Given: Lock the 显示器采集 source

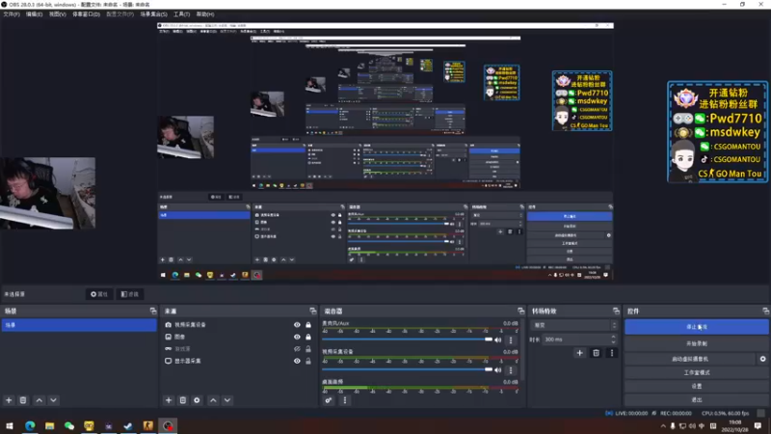Looking at the screenshot, I should pyautogui.click(x=308, y=361).
